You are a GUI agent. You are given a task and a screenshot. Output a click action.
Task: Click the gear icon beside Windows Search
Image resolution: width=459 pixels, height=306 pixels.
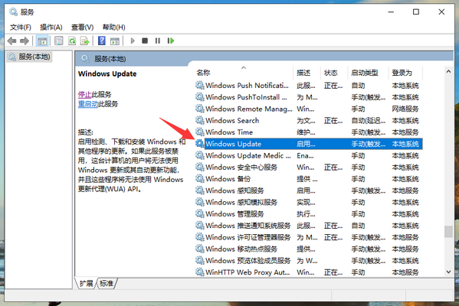click(200, 120)
